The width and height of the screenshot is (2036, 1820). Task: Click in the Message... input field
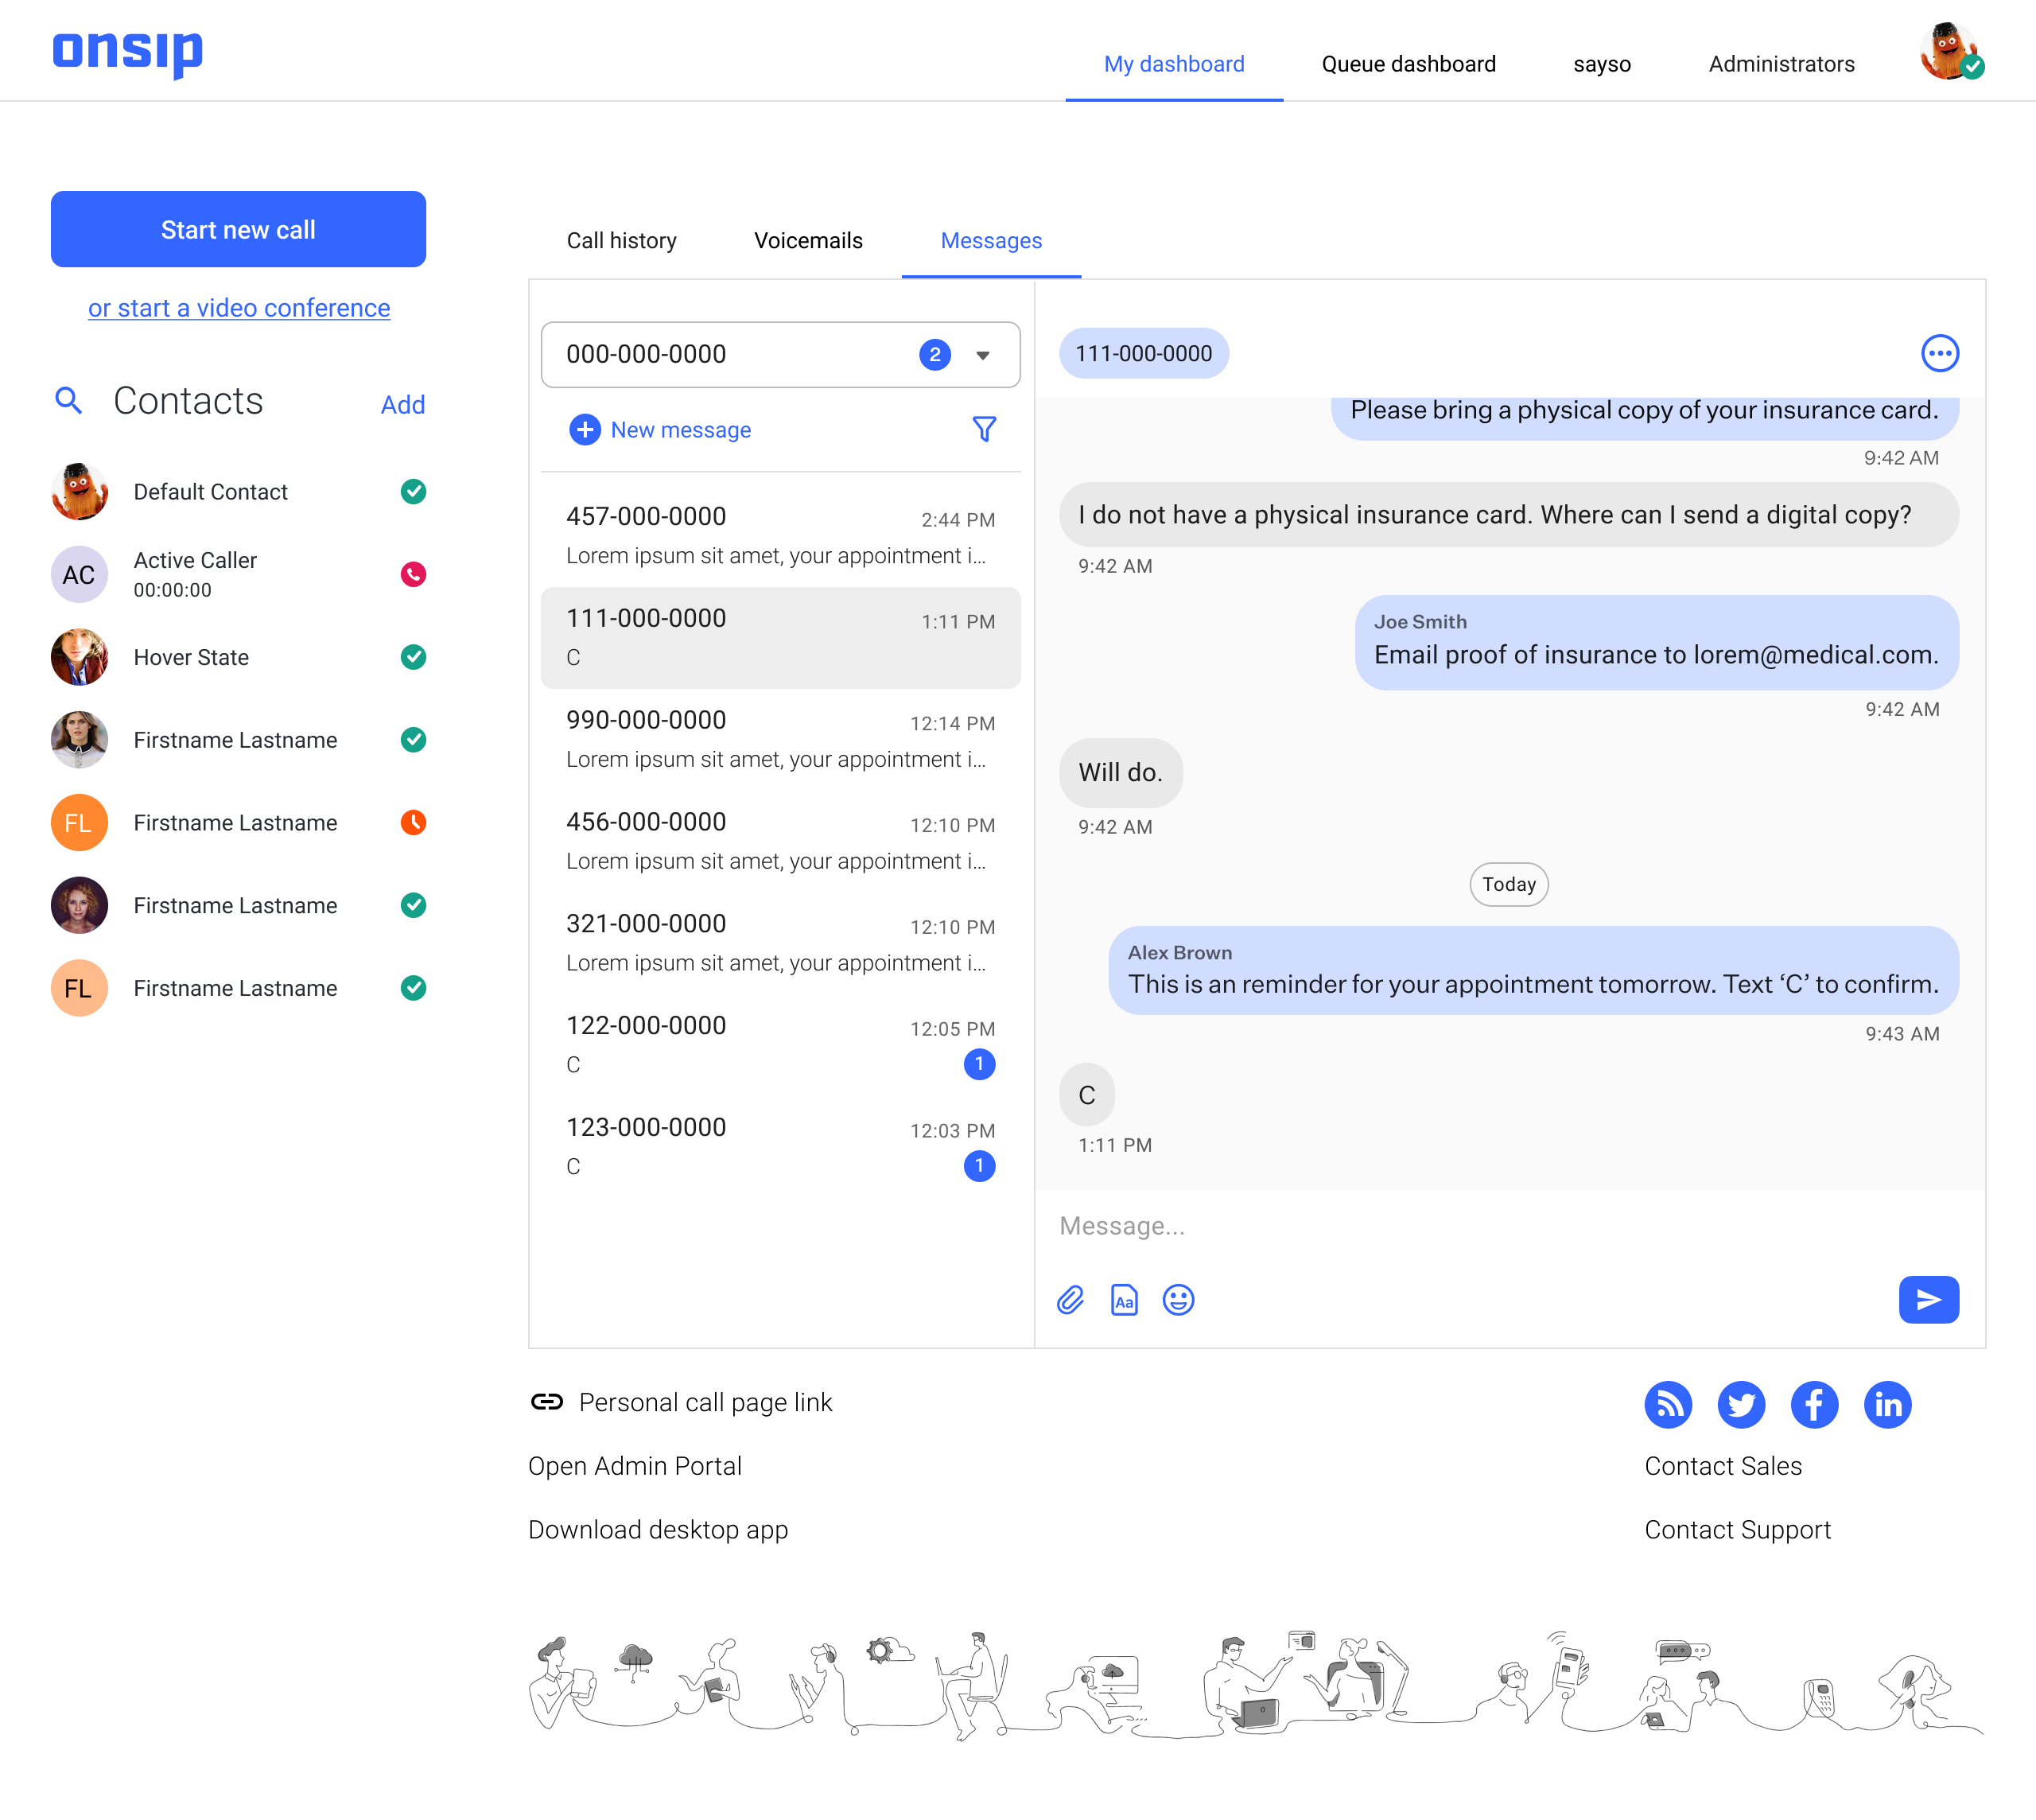(x=1509, y=1226)
